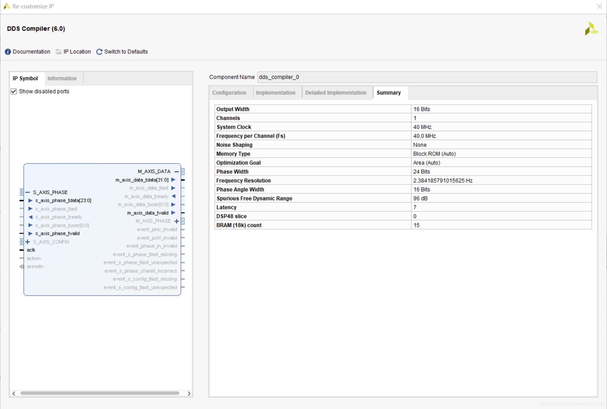Click the S_AXIS_PHASE bus interface icon
607x409 pixels.
21,192
